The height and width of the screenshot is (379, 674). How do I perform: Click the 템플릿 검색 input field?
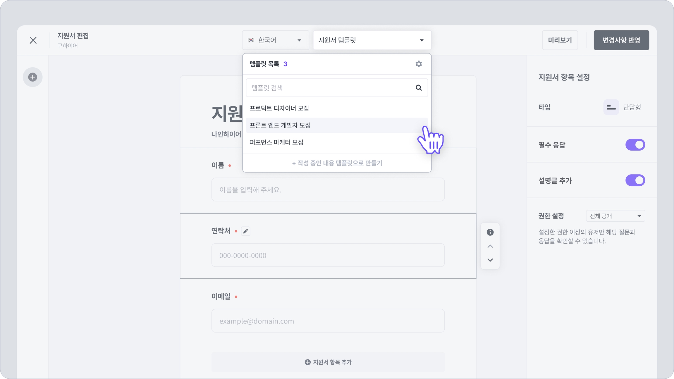point(328,88)
